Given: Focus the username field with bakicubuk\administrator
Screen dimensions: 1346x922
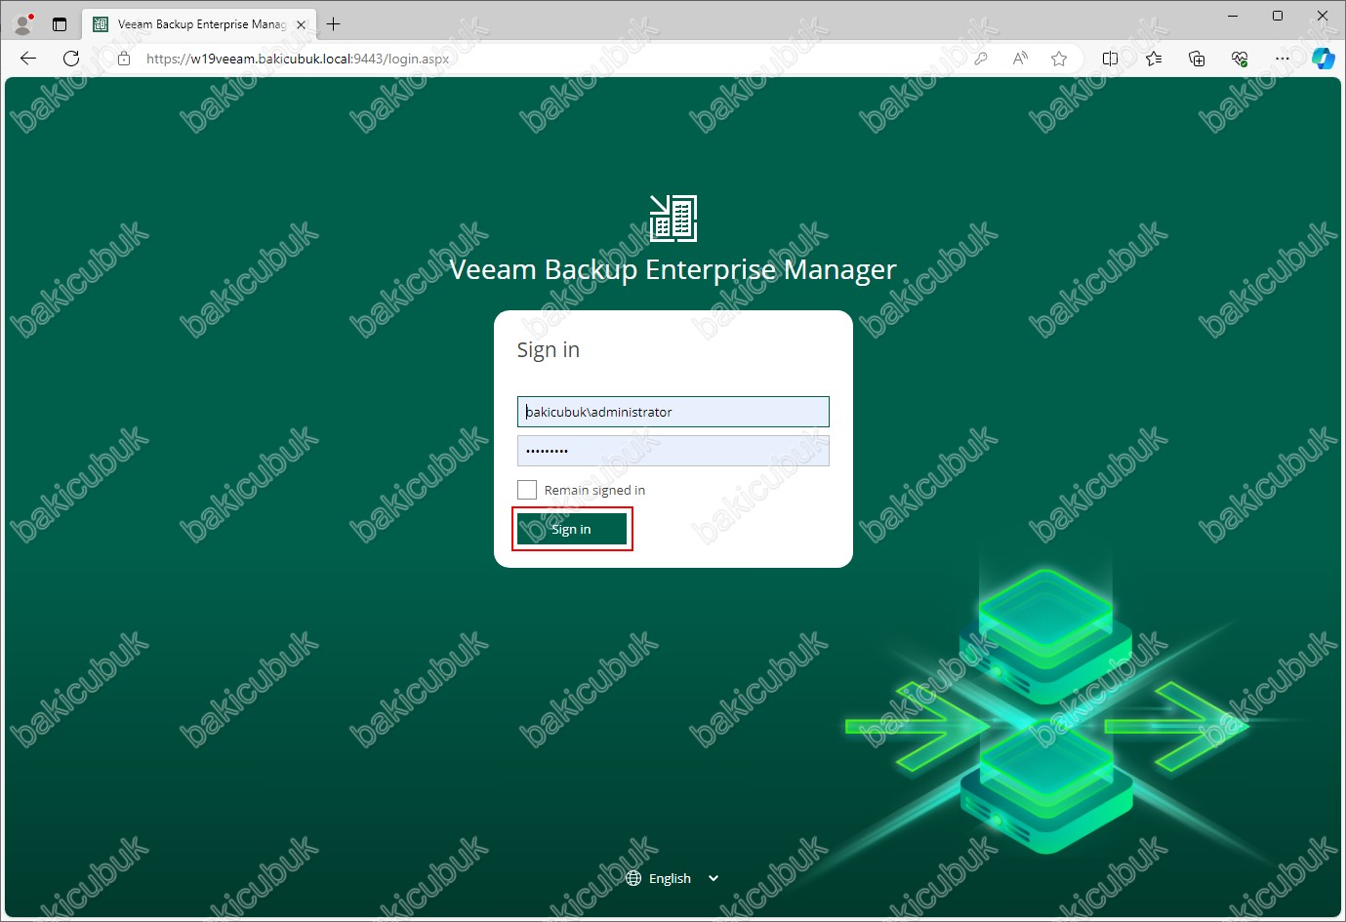Looking at the screenshot, I should coord(673,412).
